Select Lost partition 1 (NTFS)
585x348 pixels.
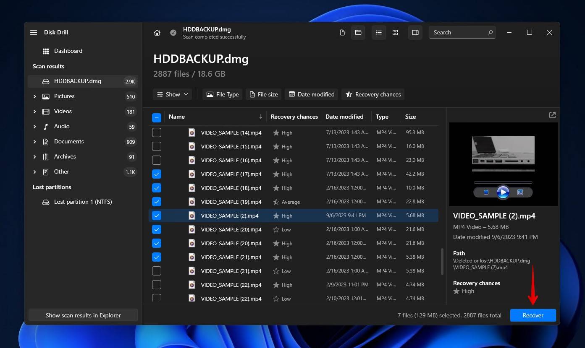(x=83, y=202)
